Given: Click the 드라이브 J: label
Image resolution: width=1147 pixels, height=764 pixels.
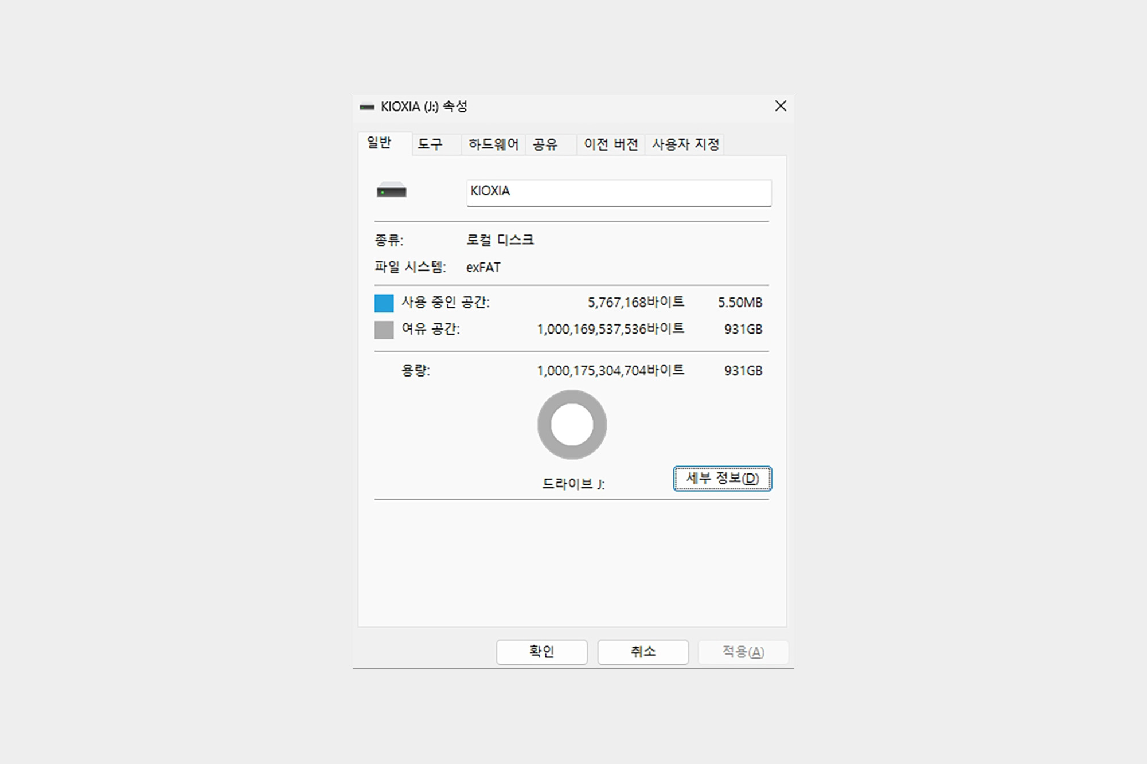Looking at the screenshot, I should (x=573, y=484).
